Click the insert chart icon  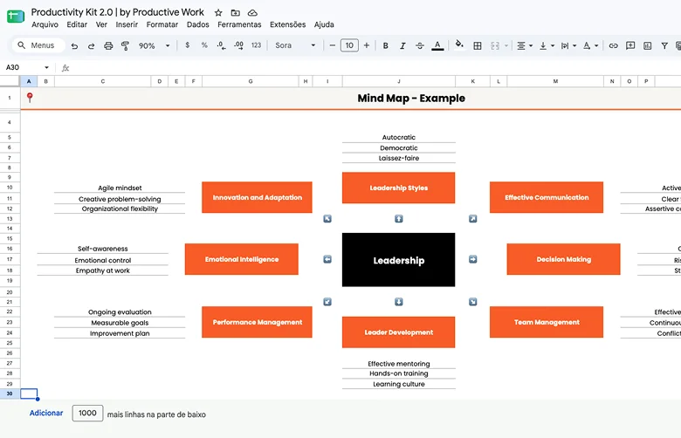coord(647,45)
